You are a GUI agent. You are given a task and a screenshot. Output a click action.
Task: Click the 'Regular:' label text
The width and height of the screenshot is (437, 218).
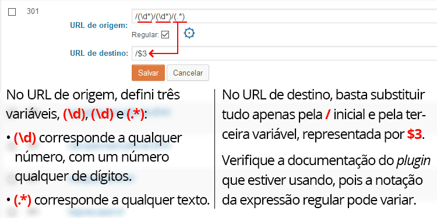145,35
